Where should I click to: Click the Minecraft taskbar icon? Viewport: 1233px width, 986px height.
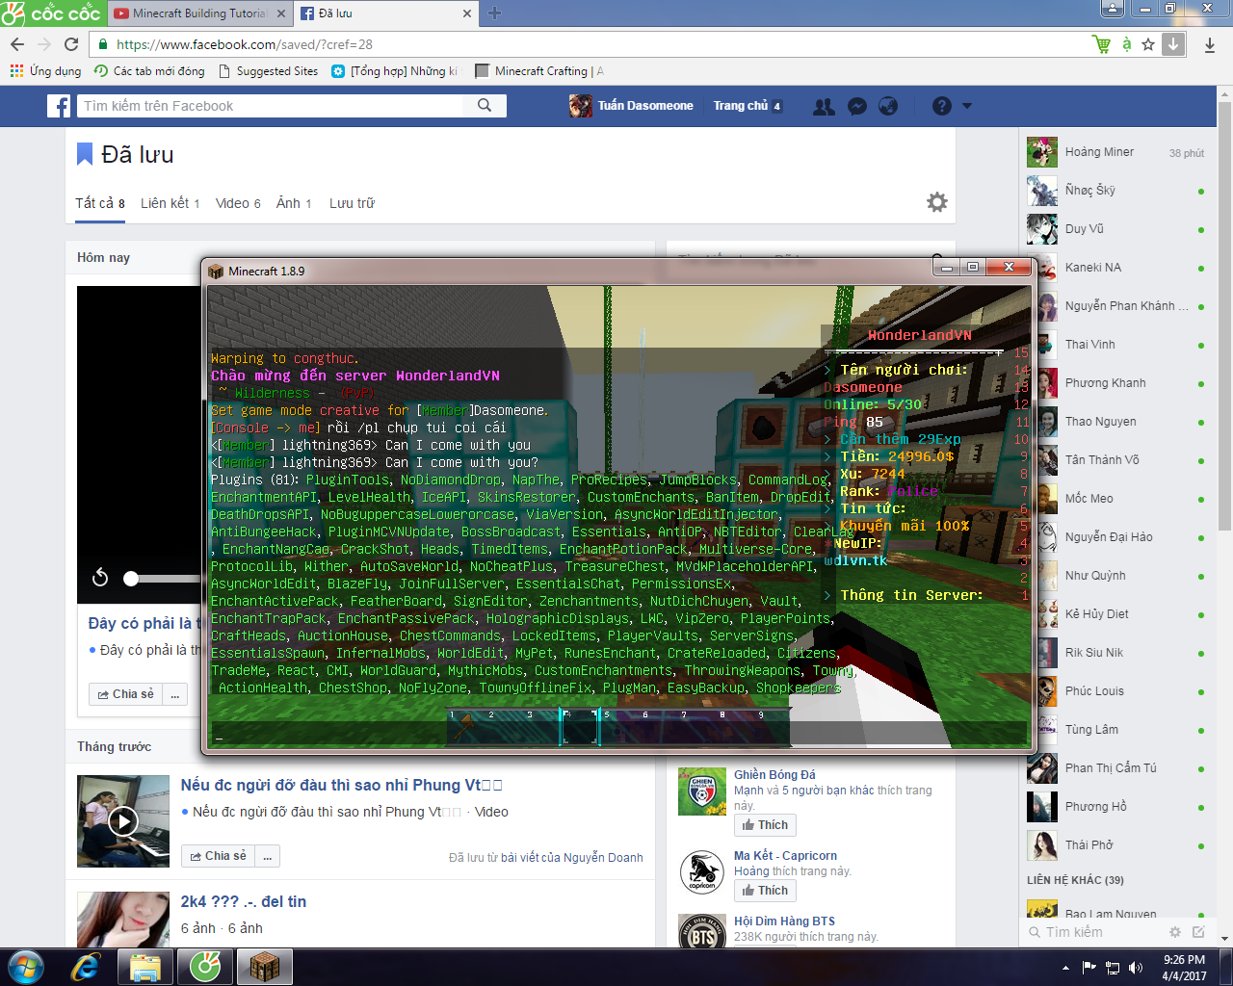point(264,966)
